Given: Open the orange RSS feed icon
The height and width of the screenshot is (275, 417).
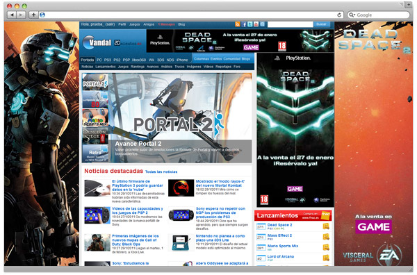Looking at the screenshot, I should [x=238, y=24].
